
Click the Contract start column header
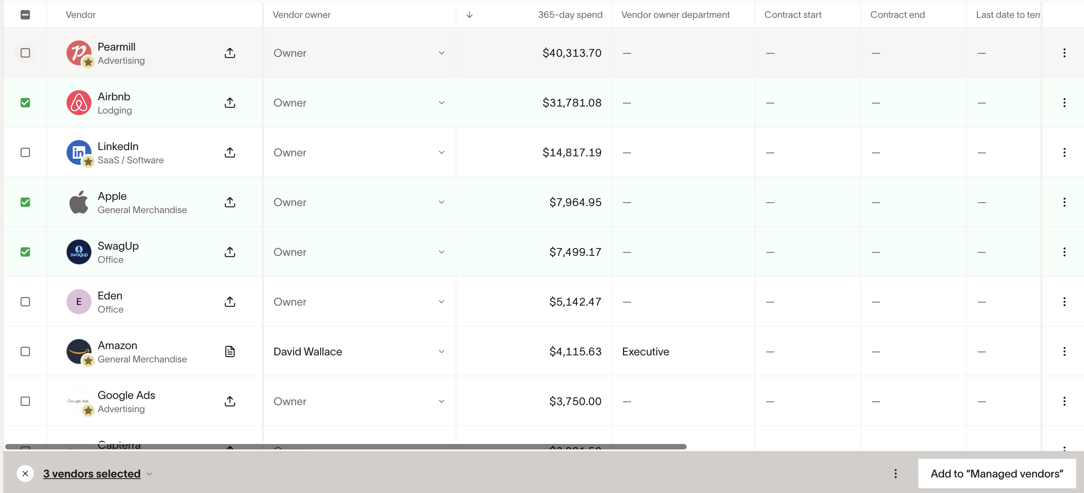tap(793, 15)
